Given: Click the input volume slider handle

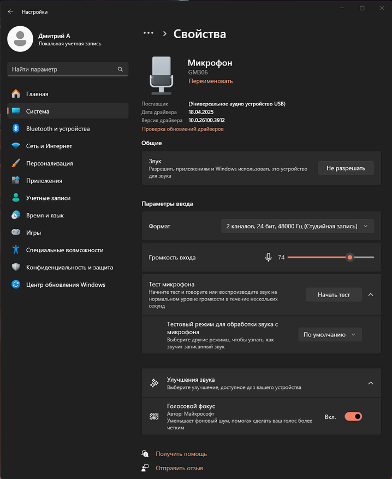Looking at the screenshot, I should click(350, 257).
